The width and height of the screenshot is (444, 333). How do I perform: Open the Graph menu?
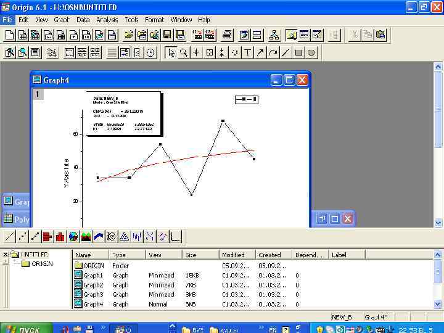point(62,20)
